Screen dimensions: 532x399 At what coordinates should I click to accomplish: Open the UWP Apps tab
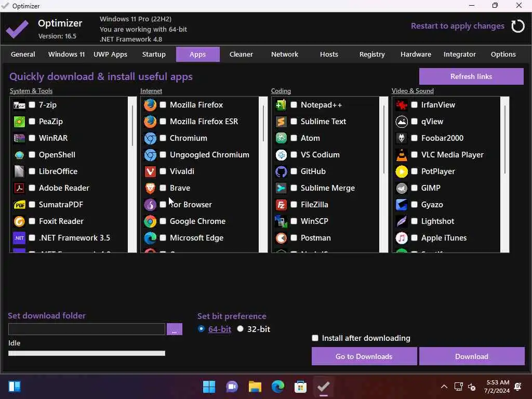(x=110, y=54)
